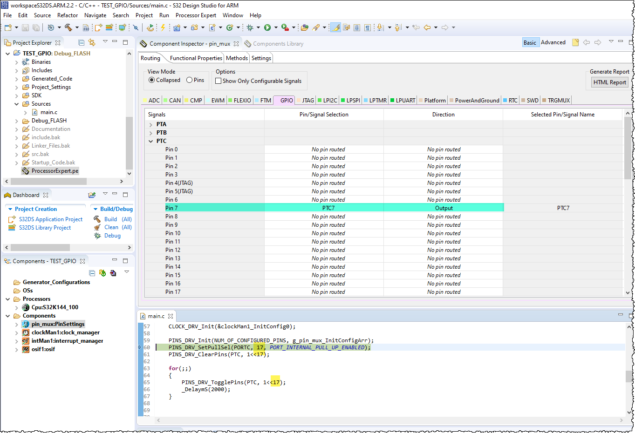
Task: Collapse all items in Project Explorer
Action: coord(81,42)
